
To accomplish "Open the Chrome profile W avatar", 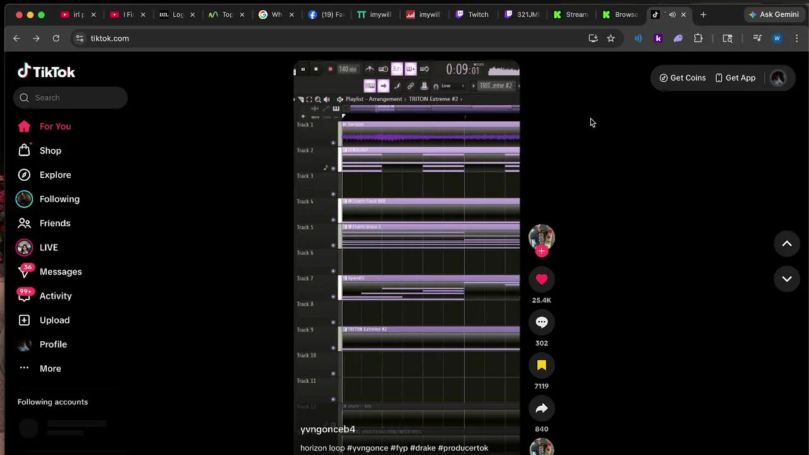I will (x=777, y=39).
